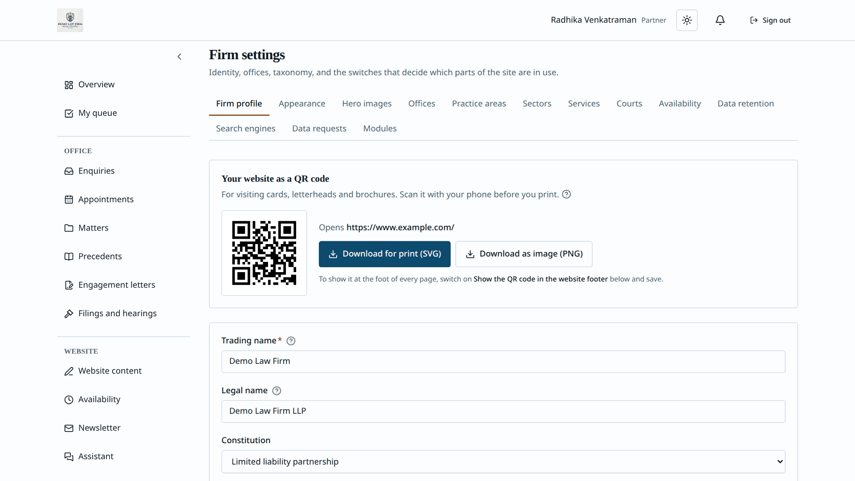Open Filings and hearings page
Screen dimensions: 855x481
click(123, 314)
